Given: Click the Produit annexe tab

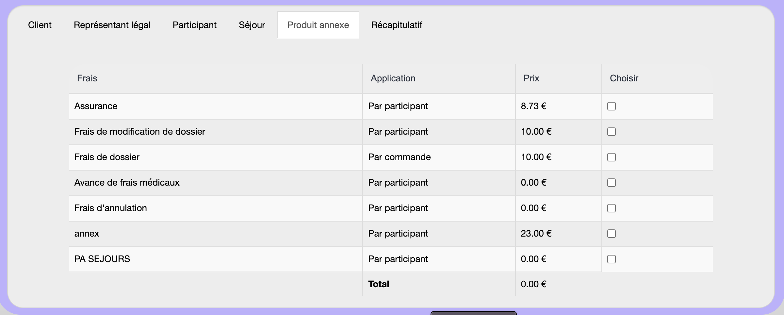Looking at the screenshot, I should pyautogui.click(x=318, y=25).
